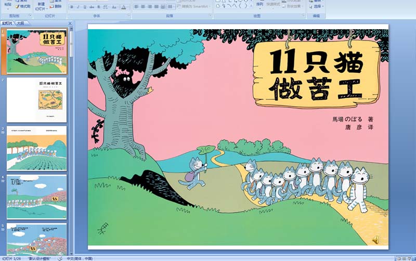Open the Clipboard dialog launcher
This screenshot has width=416, height=261.
point(30,16)
